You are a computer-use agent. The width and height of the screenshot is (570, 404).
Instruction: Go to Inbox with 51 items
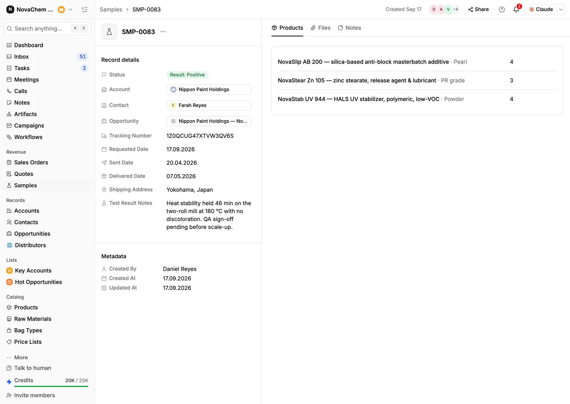pos(47,57)
